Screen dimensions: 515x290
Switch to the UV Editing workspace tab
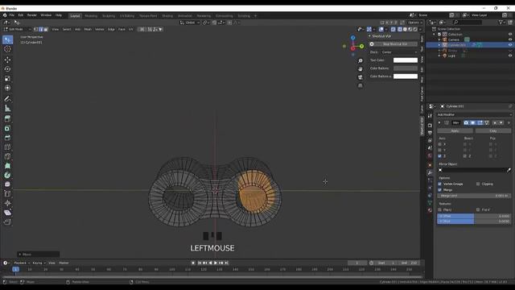pyautogui.click(x=127, y=16)
